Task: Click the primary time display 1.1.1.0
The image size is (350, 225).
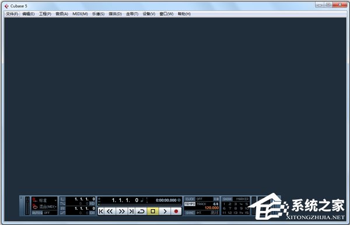Action: coord(125,200)
